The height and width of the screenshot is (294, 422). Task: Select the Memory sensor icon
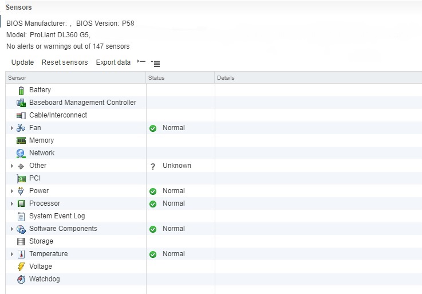(21, 140)
